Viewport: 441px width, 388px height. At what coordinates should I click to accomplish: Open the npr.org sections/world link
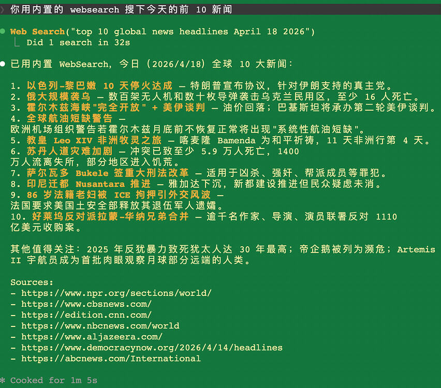point(116,293)
